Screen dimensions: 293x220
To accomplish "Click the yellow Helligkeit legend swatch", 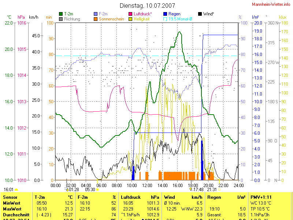I will pos(130,19).
